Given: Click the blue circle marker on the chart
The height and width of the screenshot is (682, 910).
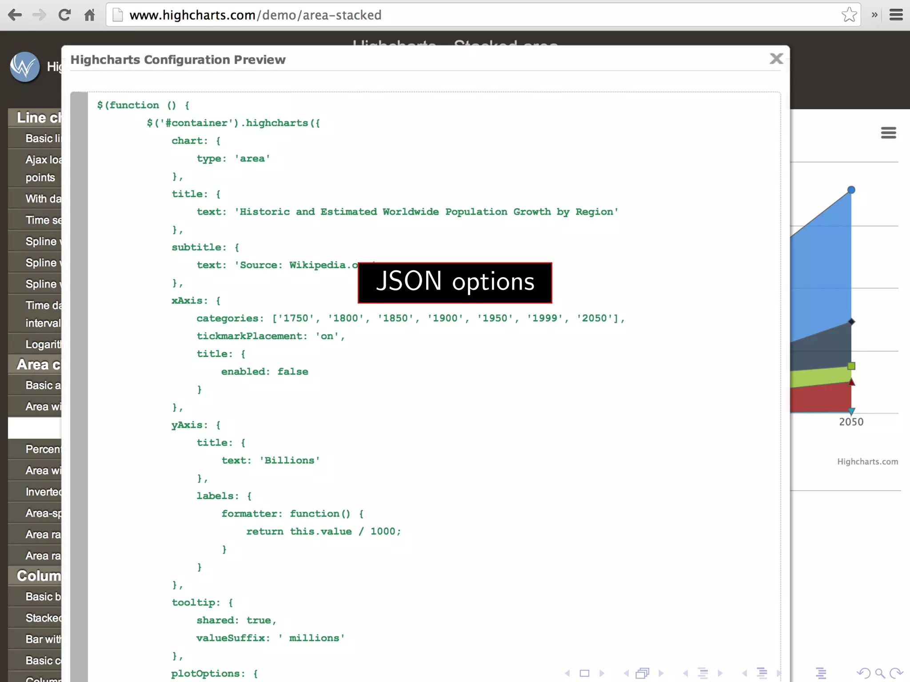Looking at the screenshot, I should pos(851,190).
